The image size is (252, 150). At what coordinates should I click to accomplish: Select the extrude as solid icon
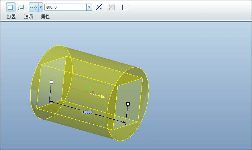pos(10,7)
